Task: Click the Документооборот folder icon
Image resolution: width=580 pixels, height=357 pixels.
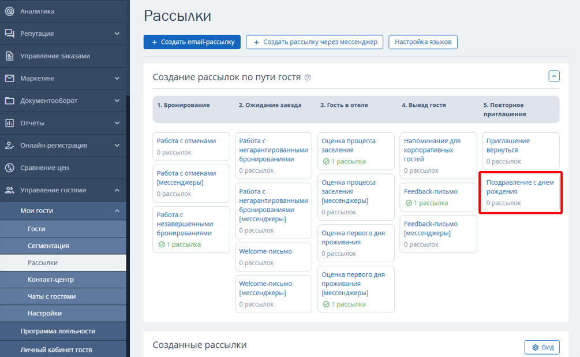Action: pyautogui.click(x=9, y=101)
